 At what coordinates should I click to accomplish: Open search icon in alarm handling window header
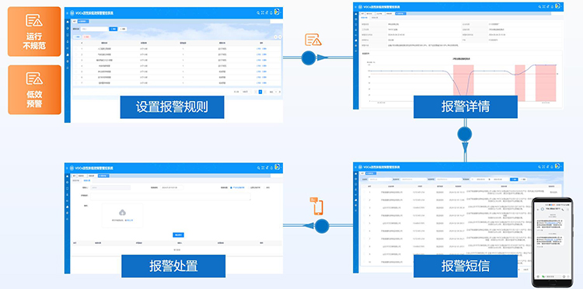(x=258, y=168)
